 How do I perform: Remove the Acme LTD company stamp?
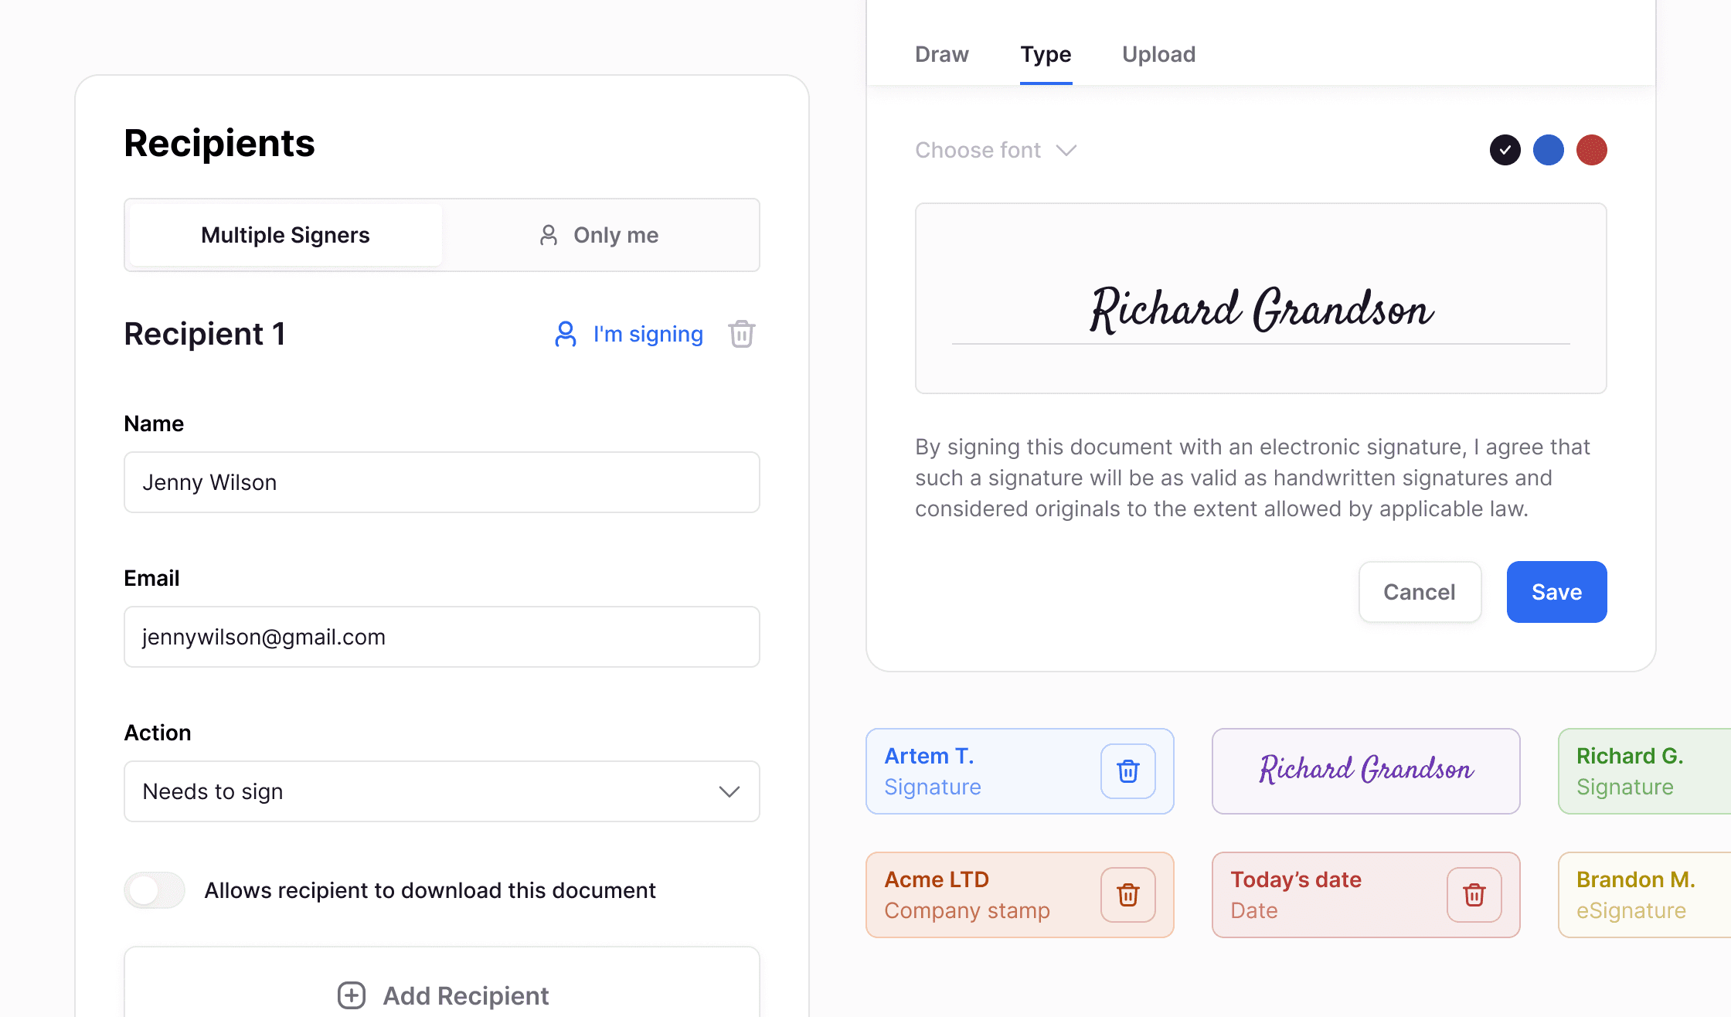(x=1127, y=895)
